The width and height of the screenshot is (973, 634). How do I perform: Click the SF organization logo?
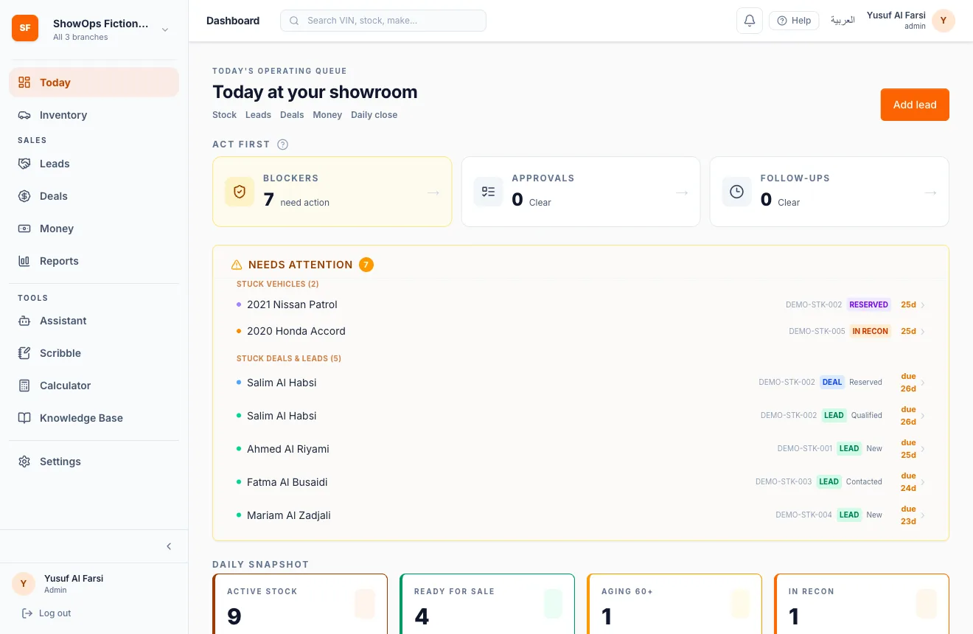(x=25, y=28)
